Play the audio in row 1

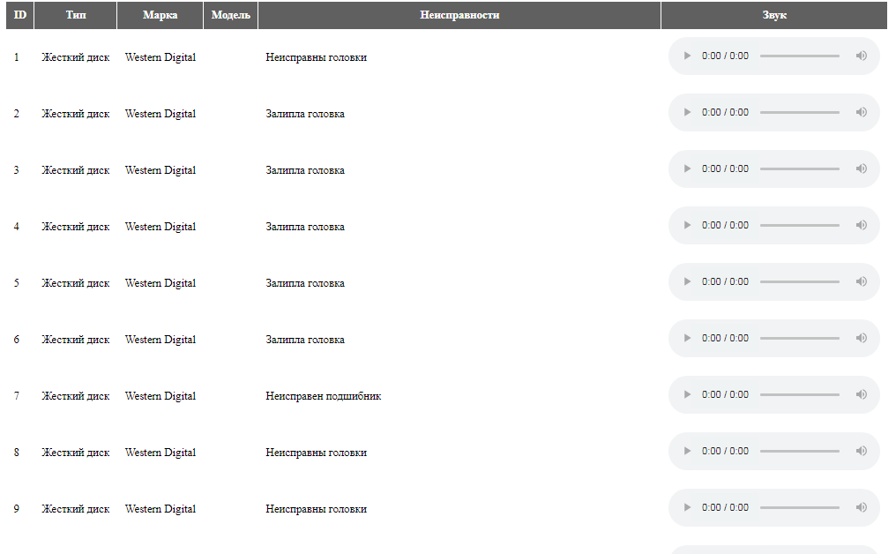click(x=687, y=56)
